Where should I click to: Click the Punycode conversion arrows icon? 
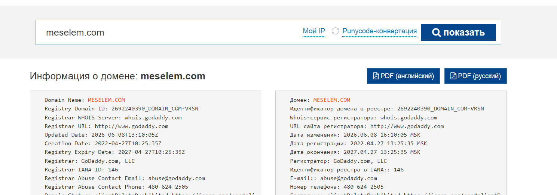coord(336,31)
